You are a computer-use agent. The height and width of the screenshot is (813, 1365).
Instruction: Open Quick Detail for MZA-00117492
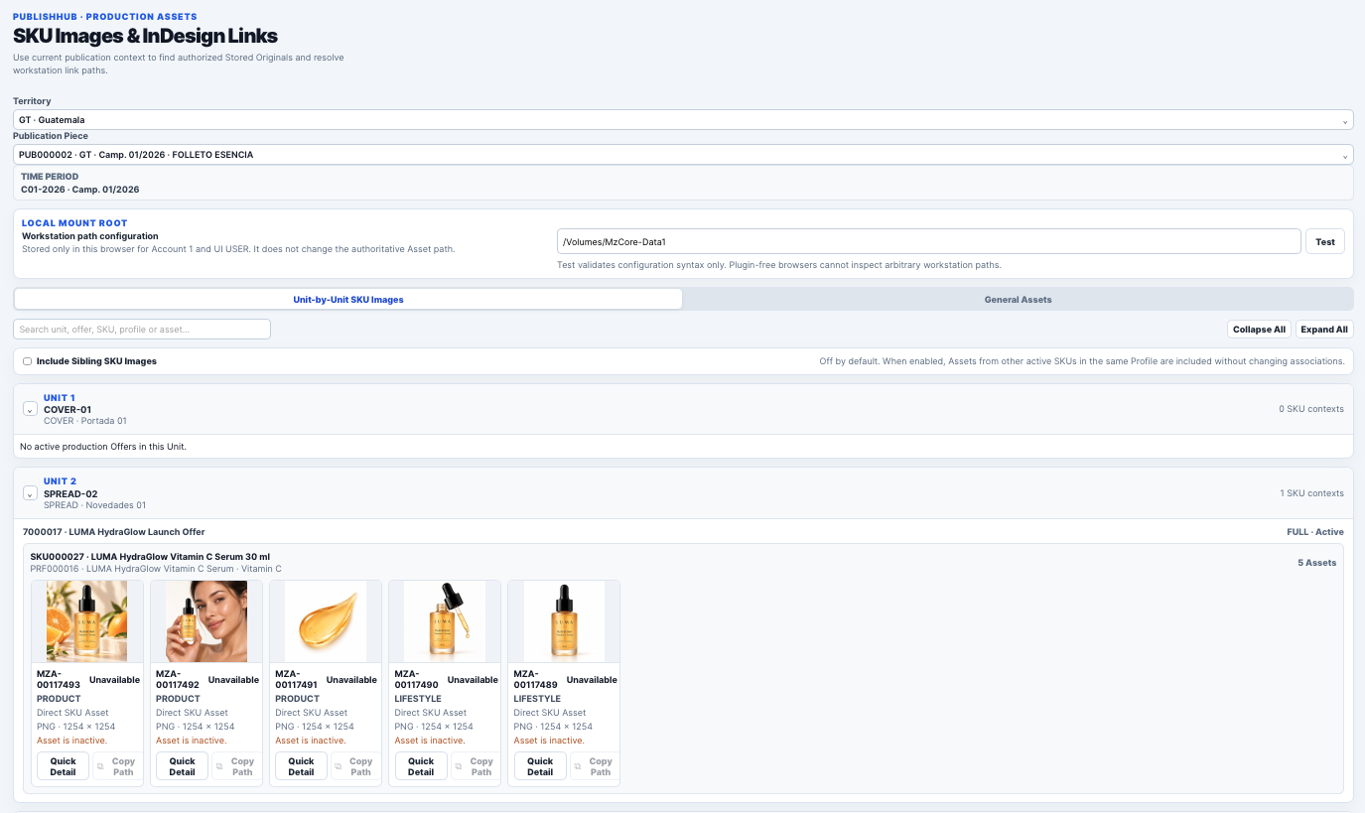click(x=183, y=766)
